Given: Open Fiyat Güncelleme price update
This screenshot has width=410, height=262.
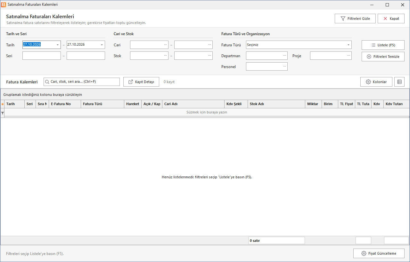Looking at the screenshot, I should (379, 253).
